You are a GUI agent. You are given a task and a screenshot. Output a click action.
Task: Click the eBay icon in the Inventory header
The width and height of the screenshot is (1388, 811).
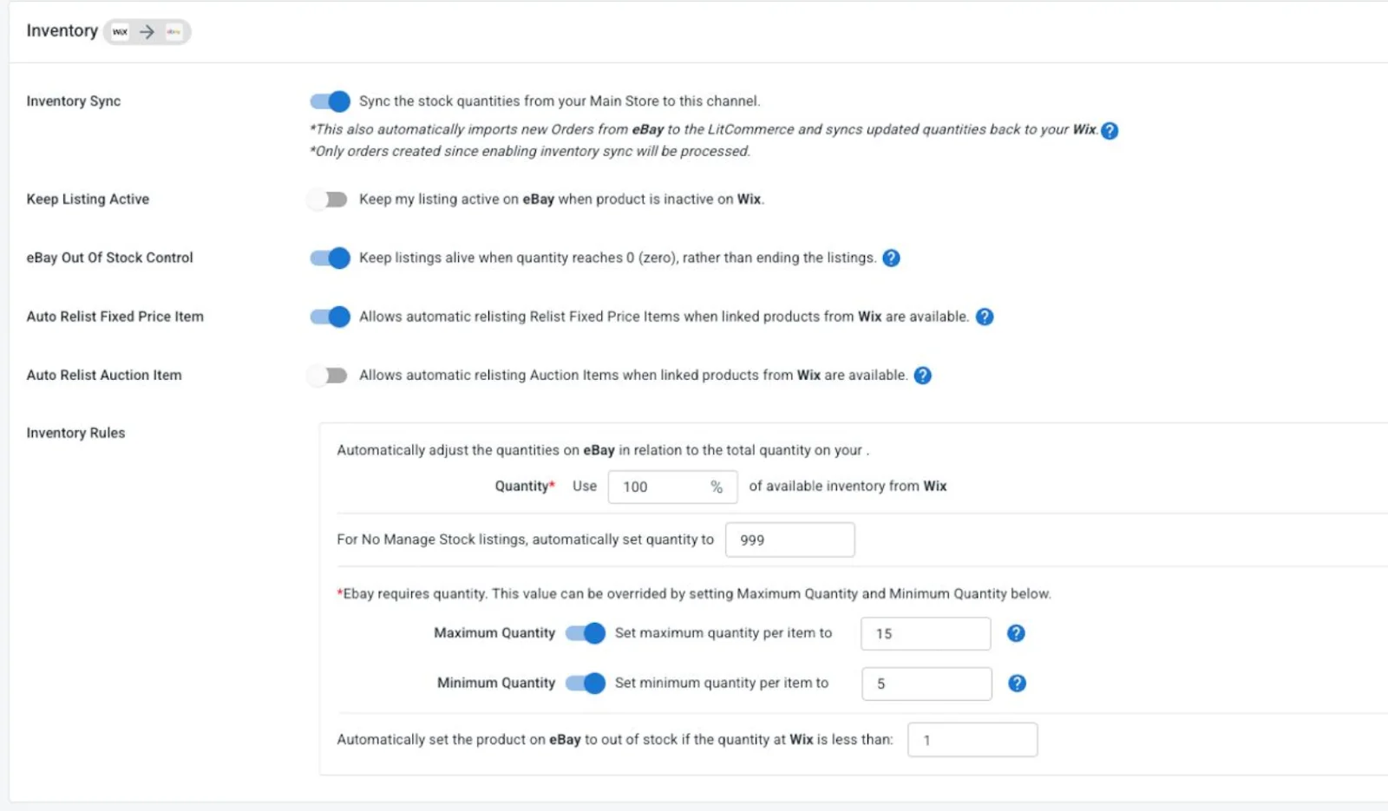point(173,31)
